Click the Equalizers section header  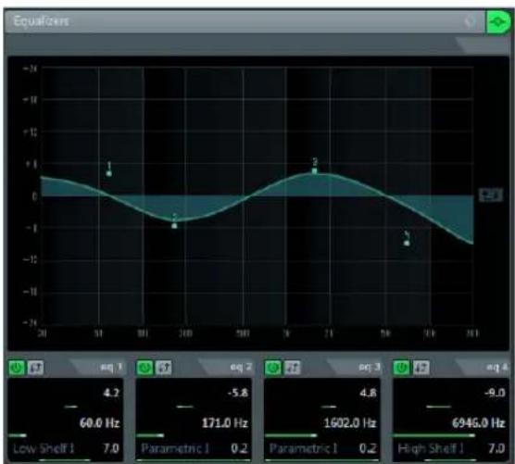[245, 21]
